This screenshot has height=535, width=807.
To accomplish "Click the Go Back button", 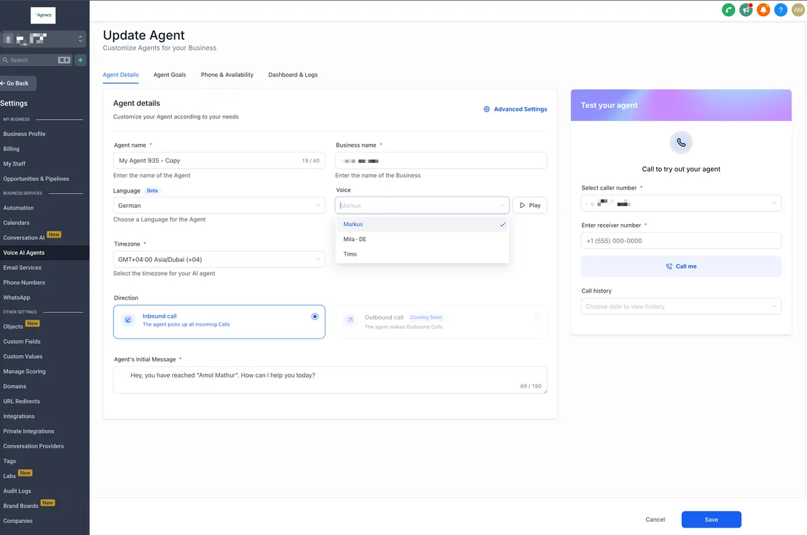I will [x=18, y=83].
